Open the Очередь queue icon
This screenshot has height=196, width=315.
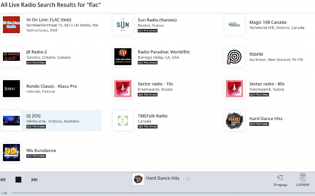point(280,178)
